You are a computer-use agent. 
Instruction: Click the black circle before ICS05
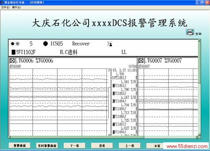[x=46, y=44]
